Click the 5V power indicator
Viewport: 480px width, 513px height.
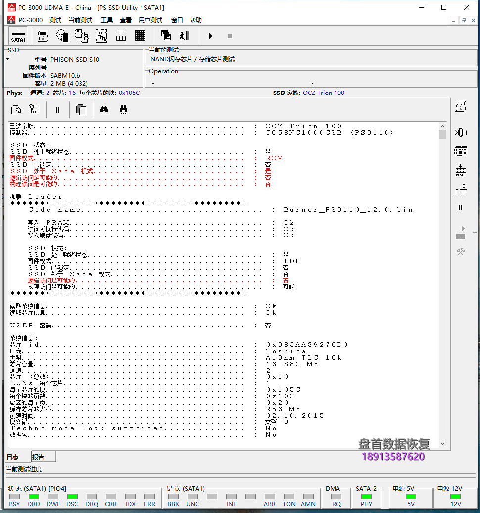411,496
